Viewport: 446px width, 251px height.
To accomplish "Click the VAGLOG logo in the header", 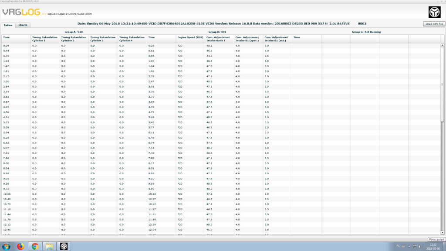I will [21, 12].
